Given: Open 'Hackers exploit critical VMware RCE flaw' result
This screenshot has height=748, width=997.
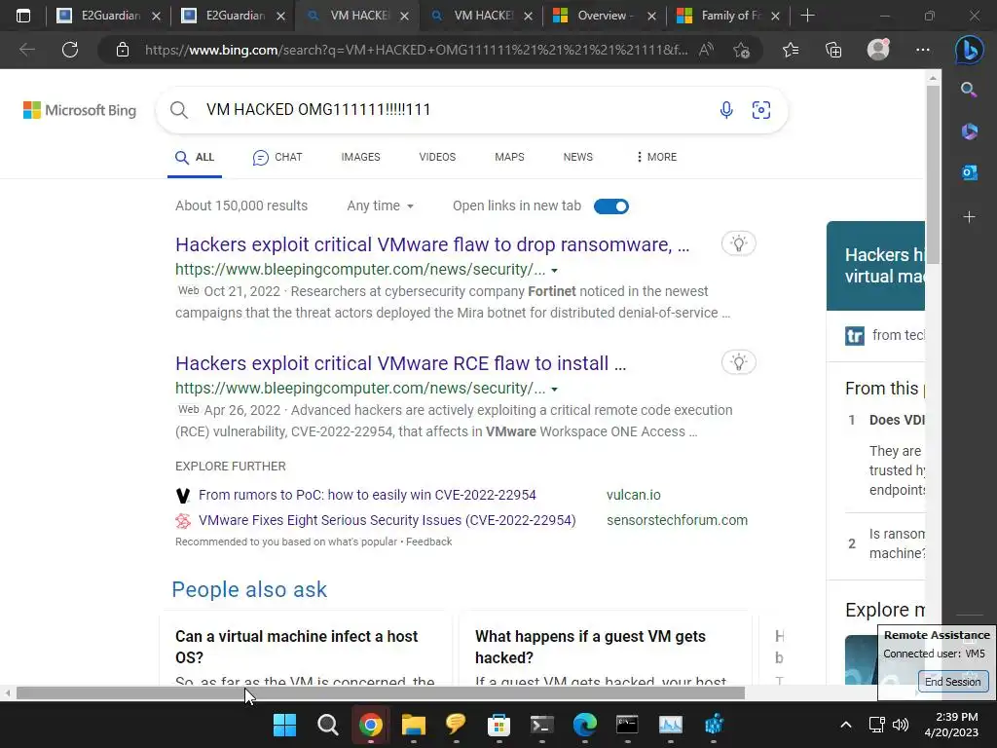Looking at the screenshot, I should (400, 363).
